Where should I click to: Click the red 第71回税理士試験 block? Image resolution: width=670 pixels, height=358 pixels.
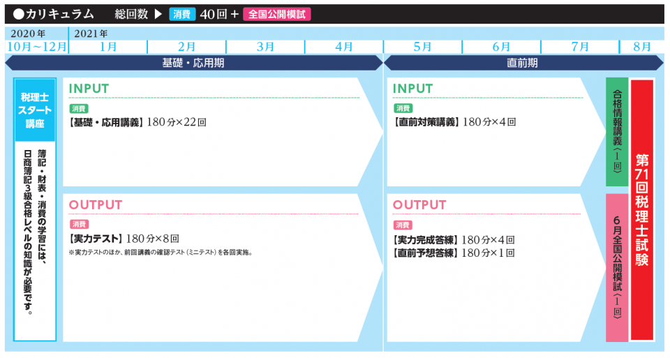642,209
